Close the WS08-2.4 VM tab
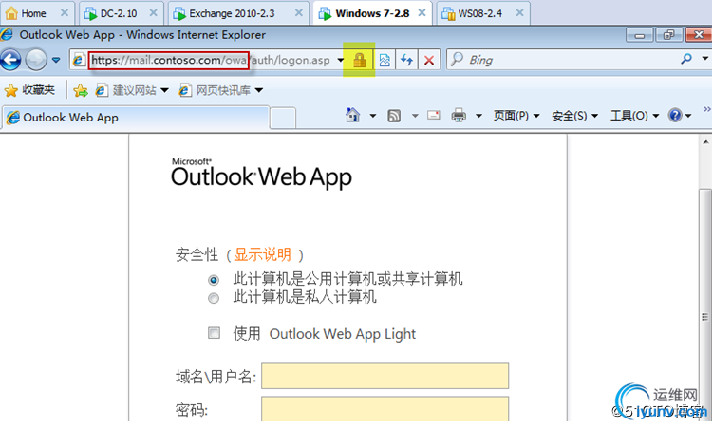This screenshot has height=427, width=713. click(519, 12)
